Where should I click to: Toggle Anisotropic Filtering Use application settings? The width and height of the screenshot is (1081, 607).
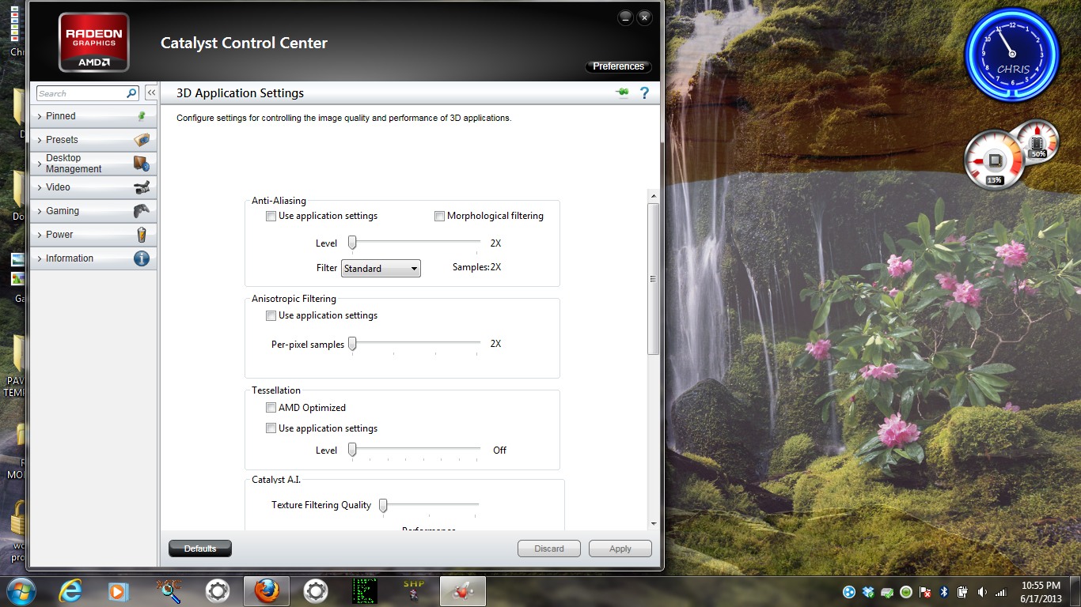[271, 315]
